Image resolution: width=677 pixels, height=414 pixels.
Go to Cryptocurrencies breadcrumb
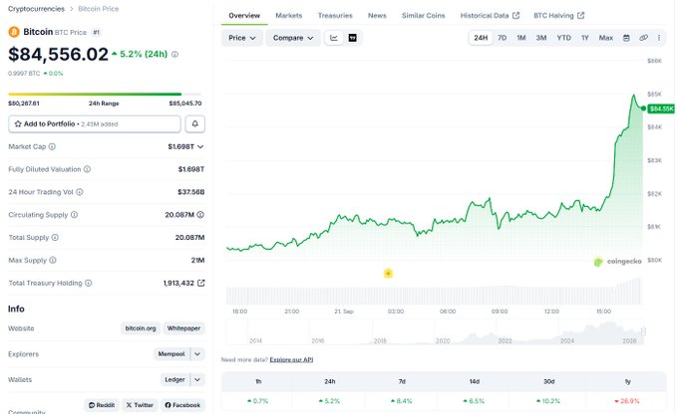point(36,9)
